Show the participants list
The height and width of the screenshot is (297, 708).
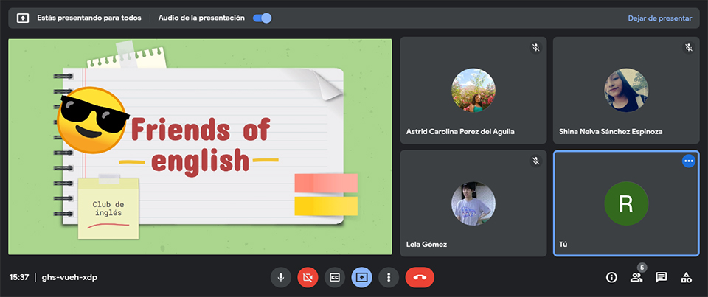(636, 278)
